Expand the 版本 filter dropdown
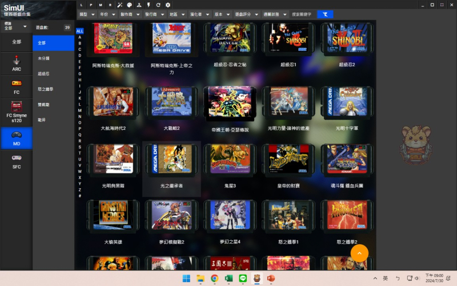The image size is (457, 286). point(222,14)
